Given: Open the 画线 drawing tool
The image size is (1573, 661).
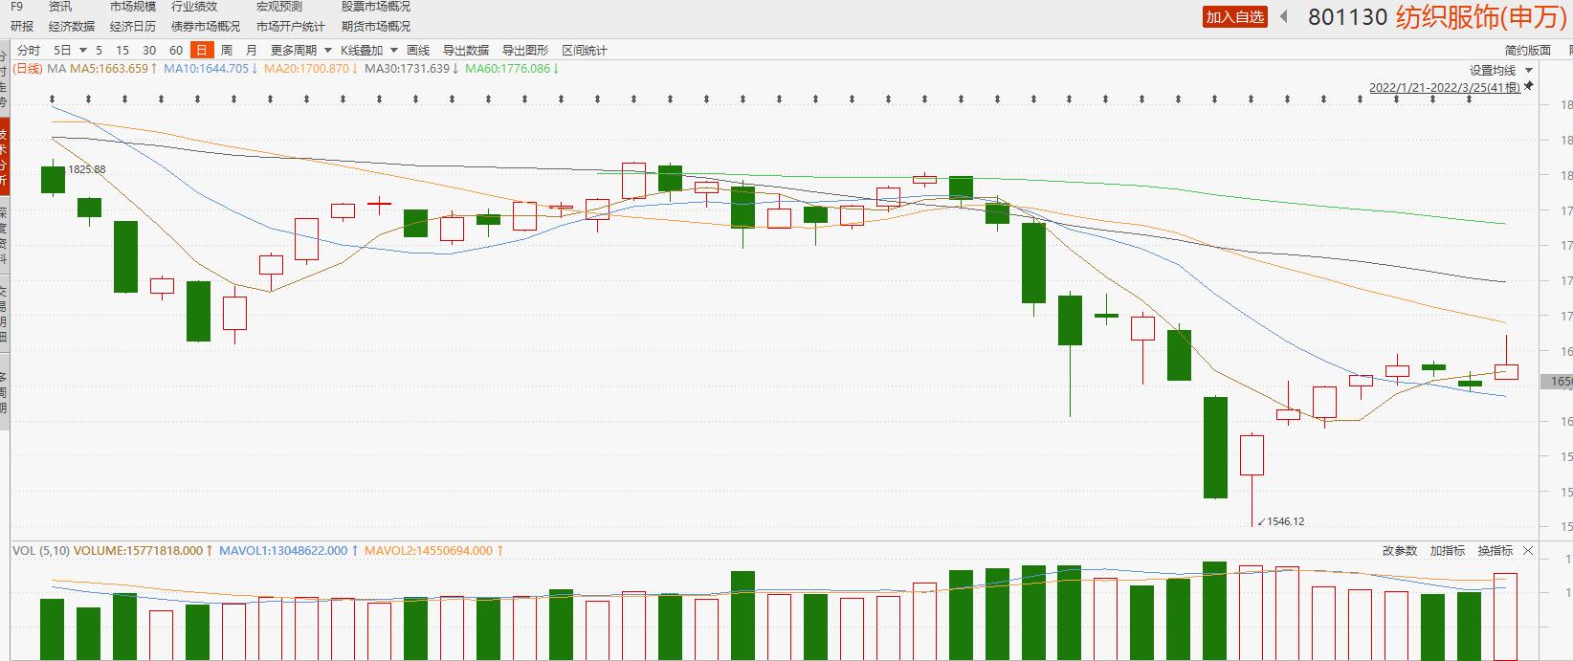Looking at the screenshot, I should coord(418,50).
